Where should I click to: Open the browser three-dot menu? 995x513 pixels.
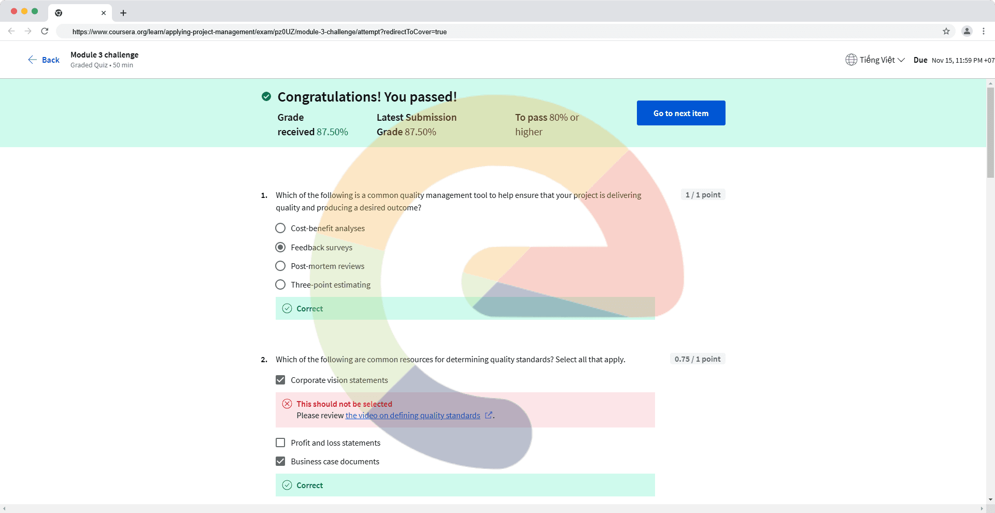pyautogui.click(x=984, y=31)
